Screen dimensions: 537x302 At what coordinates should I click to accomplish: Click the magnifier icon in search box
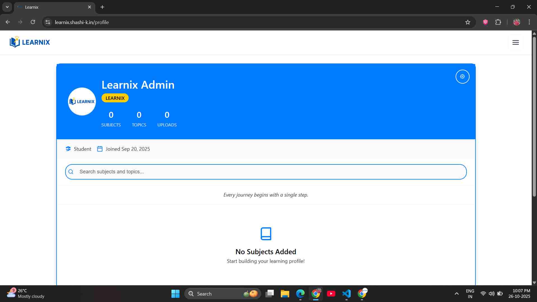point(71,172)
